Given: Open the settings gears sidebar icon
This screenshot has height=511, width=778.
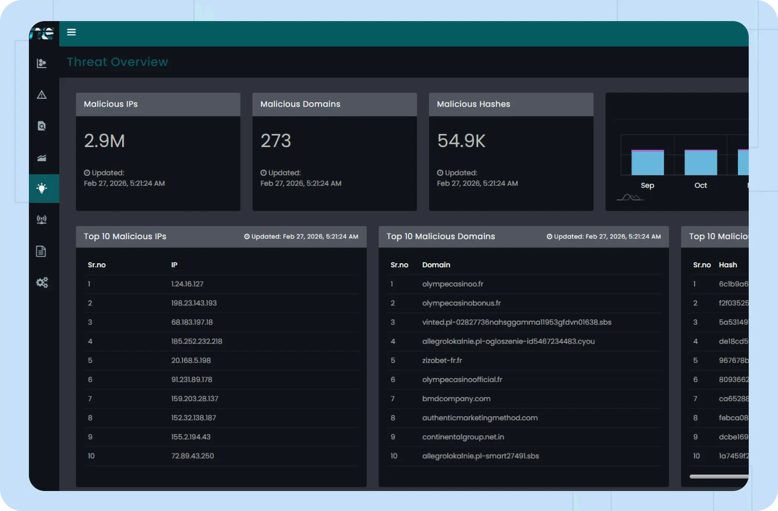Looking at the screenshot, I should point(42,283).
